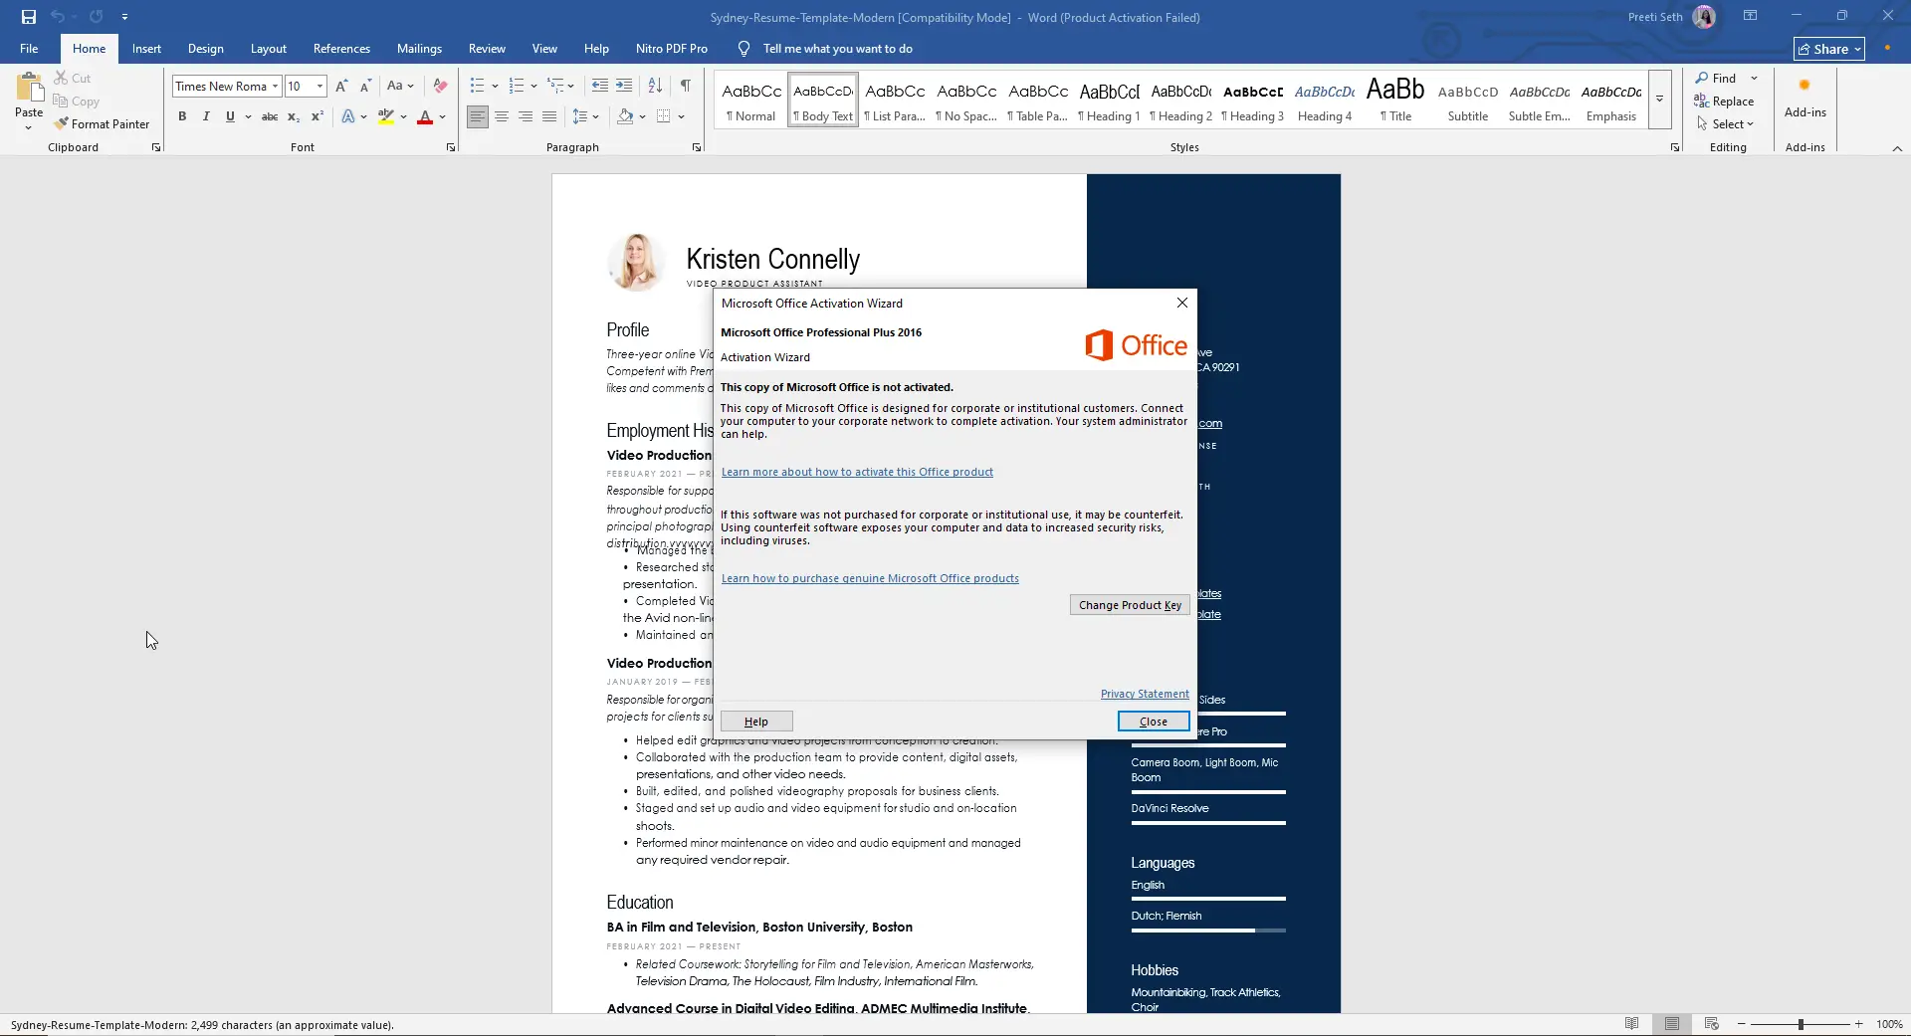The image size is (1911, 1036).
Task: Switch to the Mailings tab
Action: click(419, 49)
